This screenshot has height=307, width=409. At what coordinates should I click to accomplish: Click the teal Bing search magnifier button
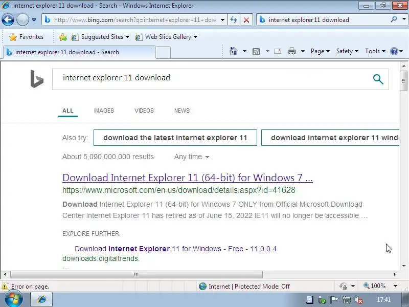[x=378, y=79]
